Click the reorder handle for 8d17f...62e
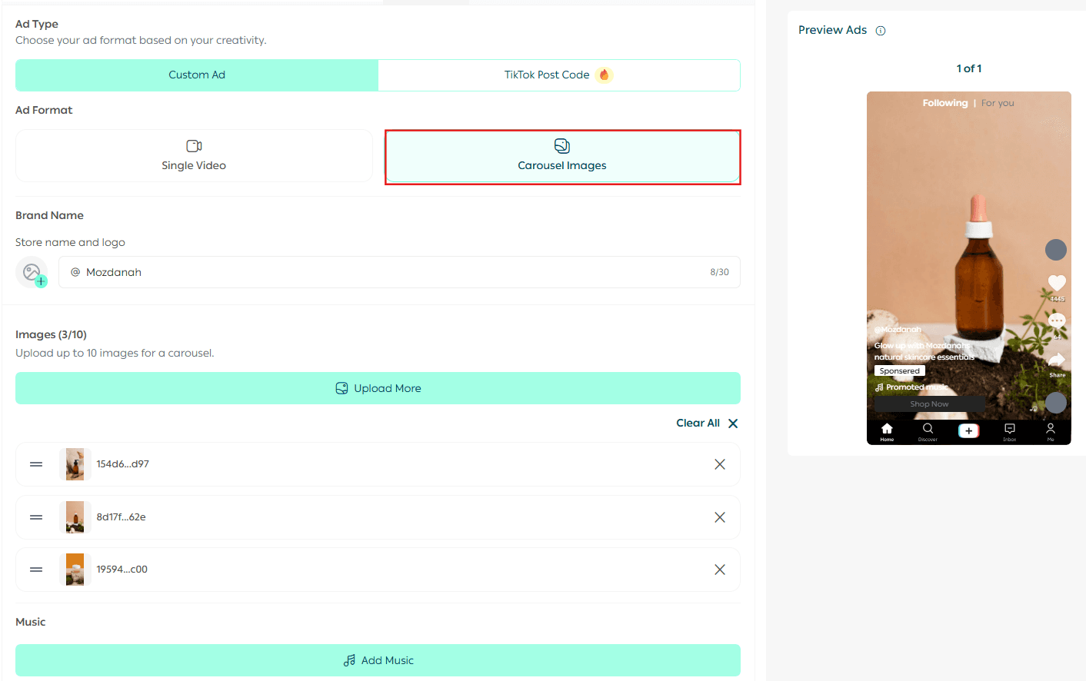 36,517
